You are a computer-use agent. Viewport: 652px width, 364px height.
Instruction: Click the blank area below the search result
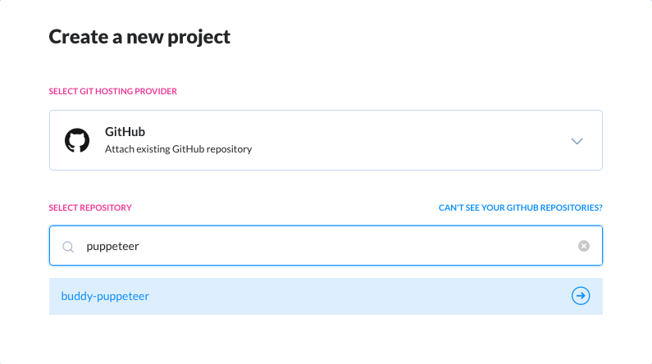pos(326,339)
